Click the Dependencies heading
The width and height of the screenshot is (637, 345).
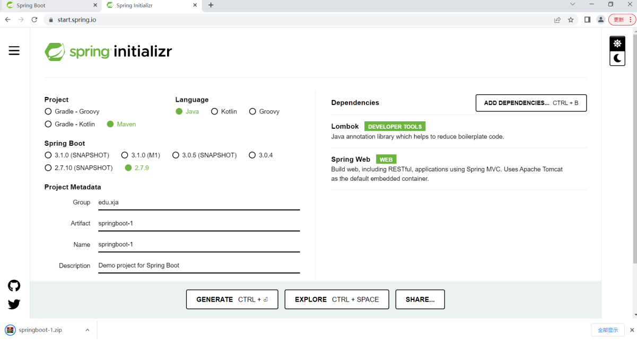pos(355,103)
